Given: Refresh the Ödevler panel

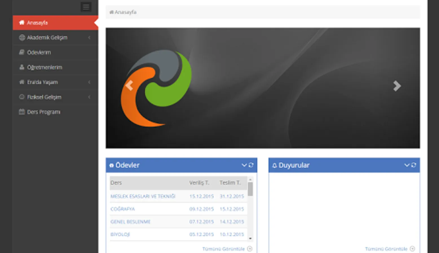Looking at the screenshot, I should [x=251, y=165].
